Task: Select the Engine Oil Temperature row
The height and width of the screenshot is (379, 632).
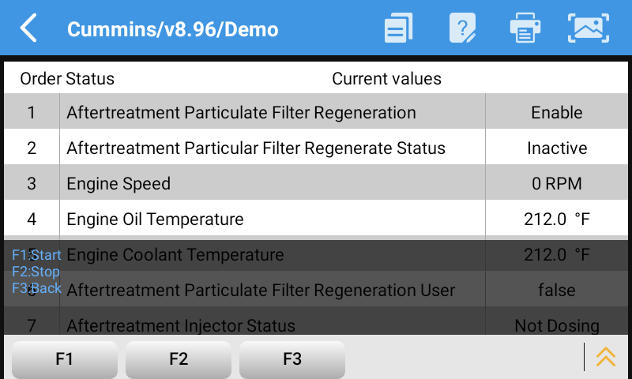Action: point(155,220)
